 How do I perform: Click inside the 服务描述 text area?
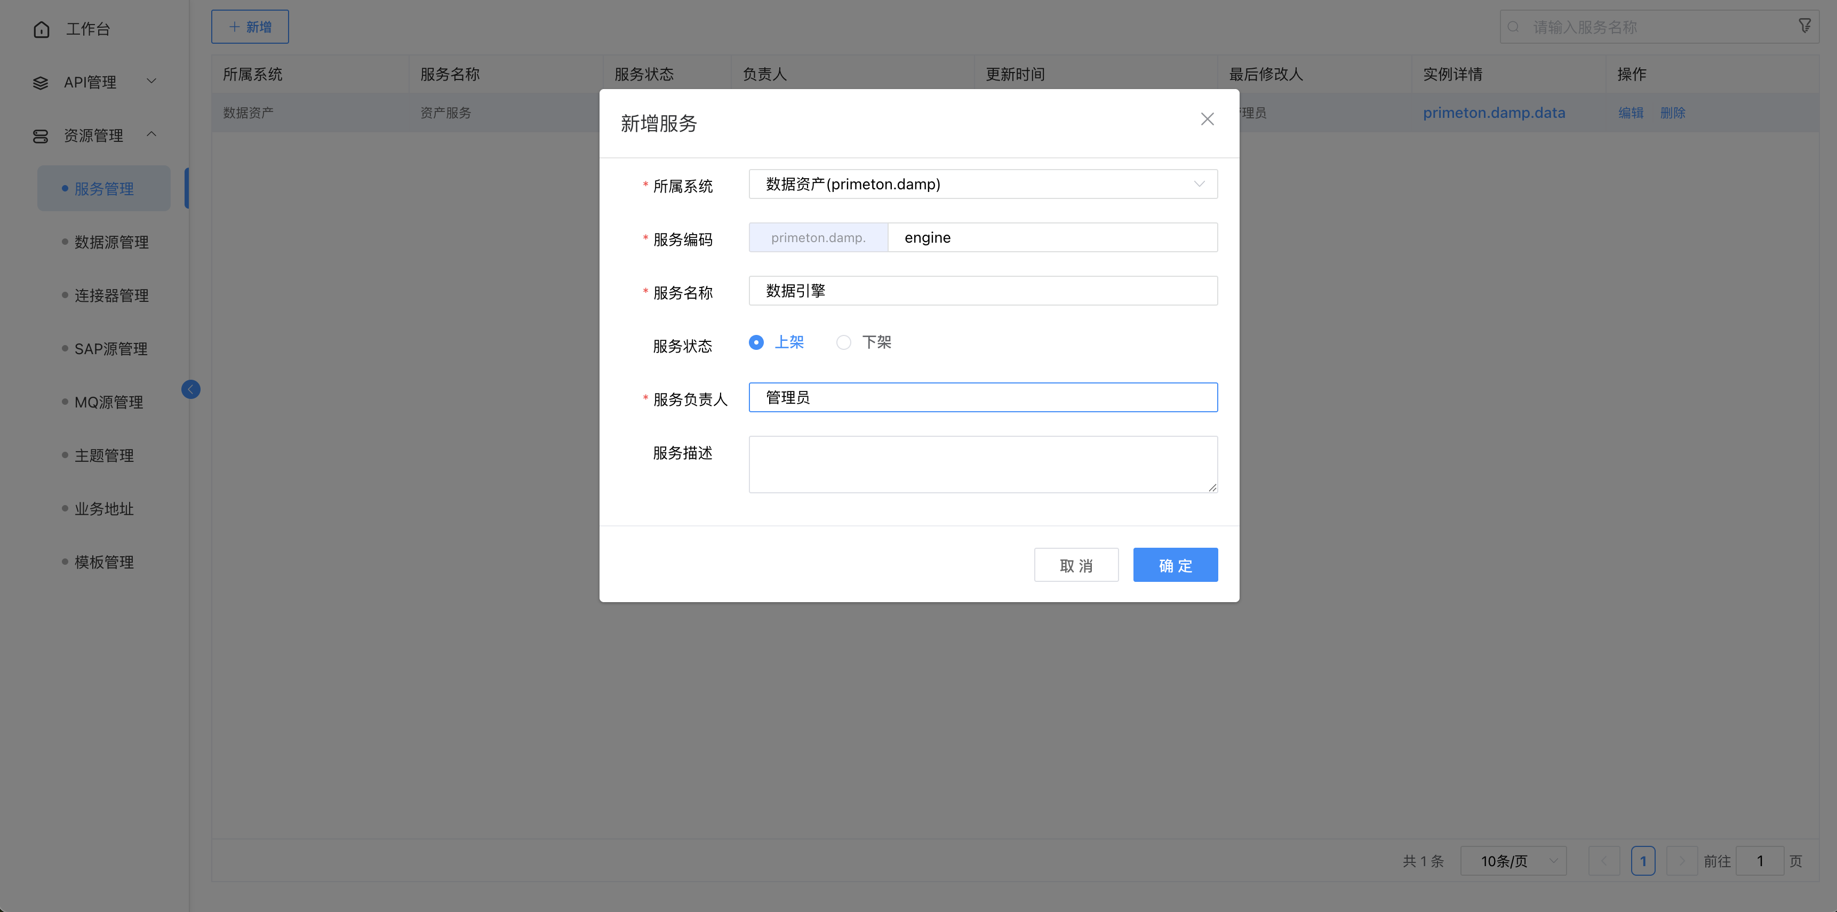983,463
